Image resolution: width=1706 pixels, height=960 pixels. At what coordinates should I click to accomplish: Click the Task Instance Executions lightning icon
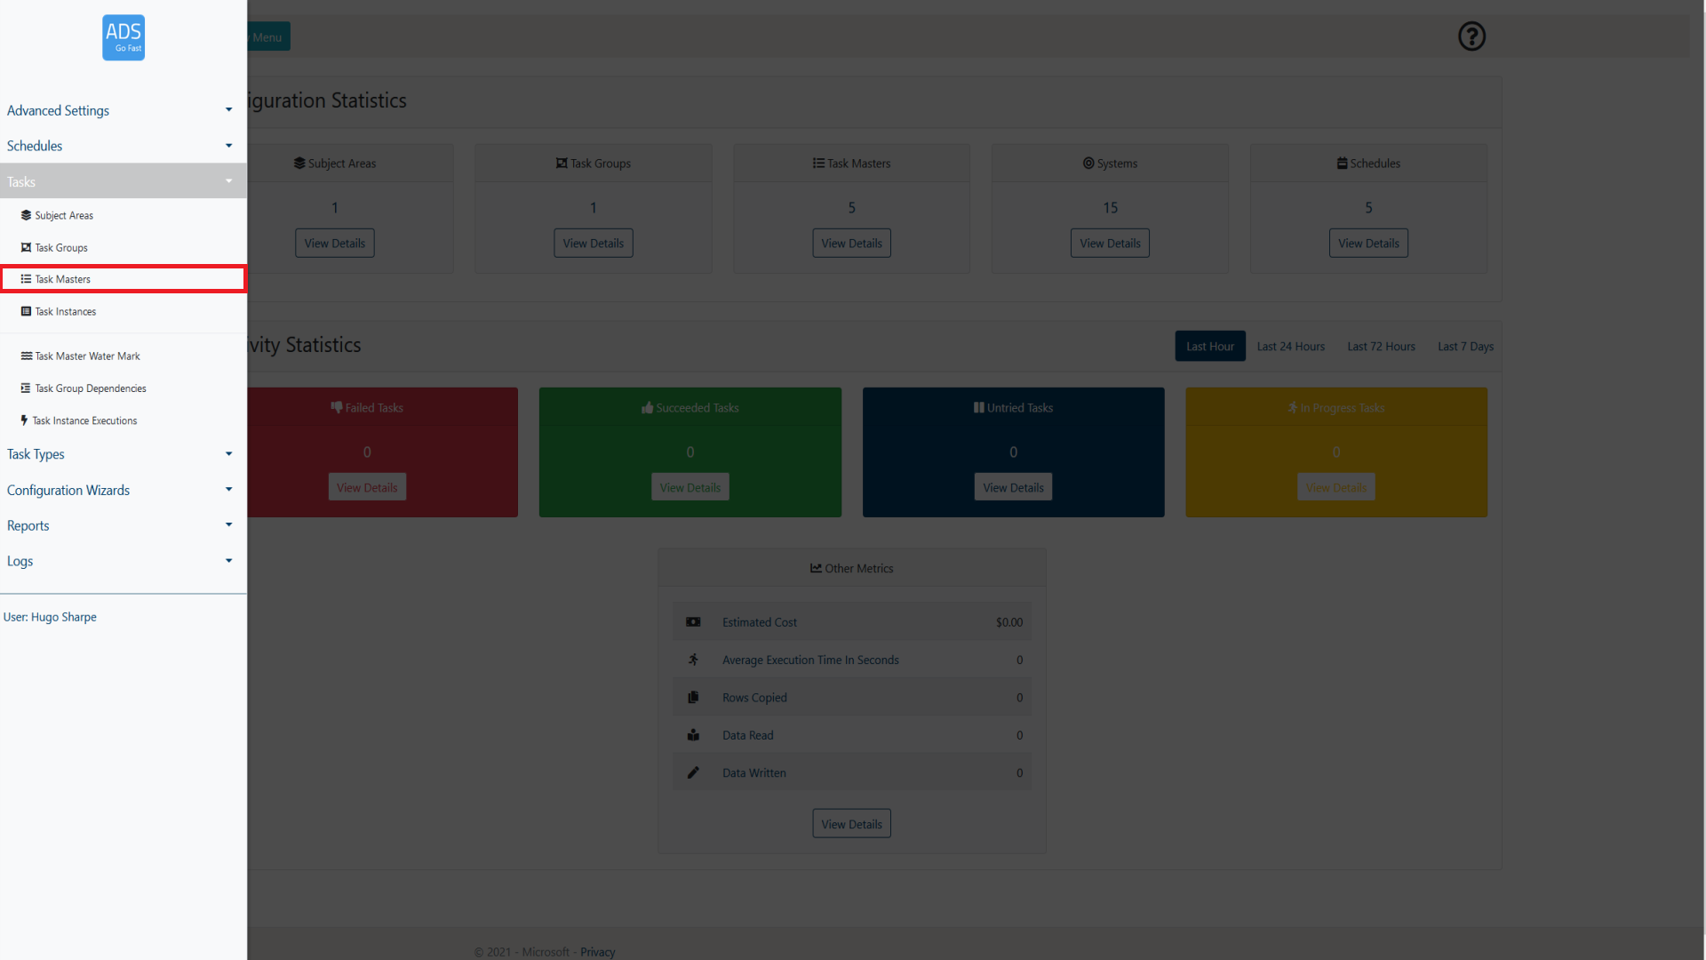point(24,420)
